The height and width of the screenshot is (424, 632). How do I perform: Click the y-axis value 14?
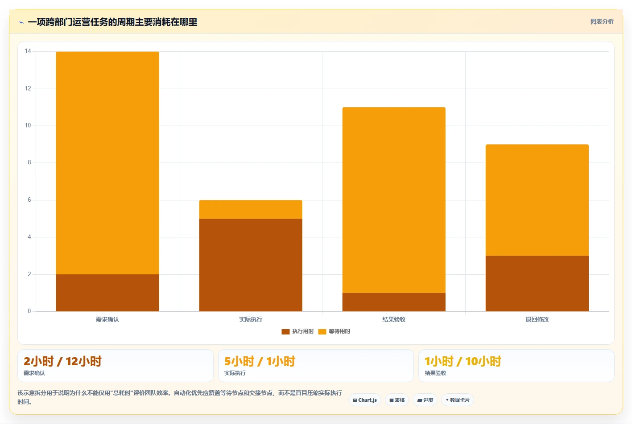click(x=28, y=51)
